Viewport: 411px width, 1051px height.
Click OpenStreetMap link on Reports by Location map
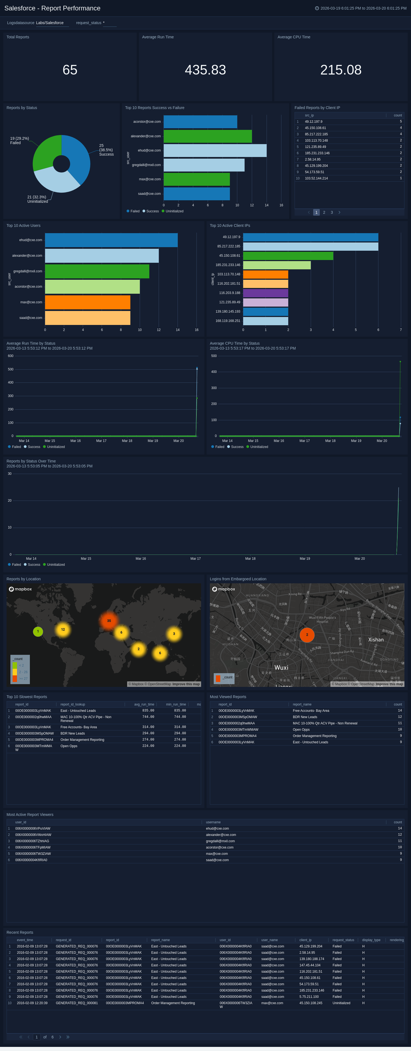(159, 684)
